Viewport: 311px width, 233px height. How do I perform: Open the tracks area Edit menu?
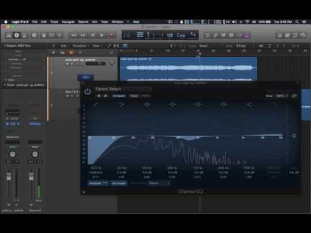tap(64, 46)
